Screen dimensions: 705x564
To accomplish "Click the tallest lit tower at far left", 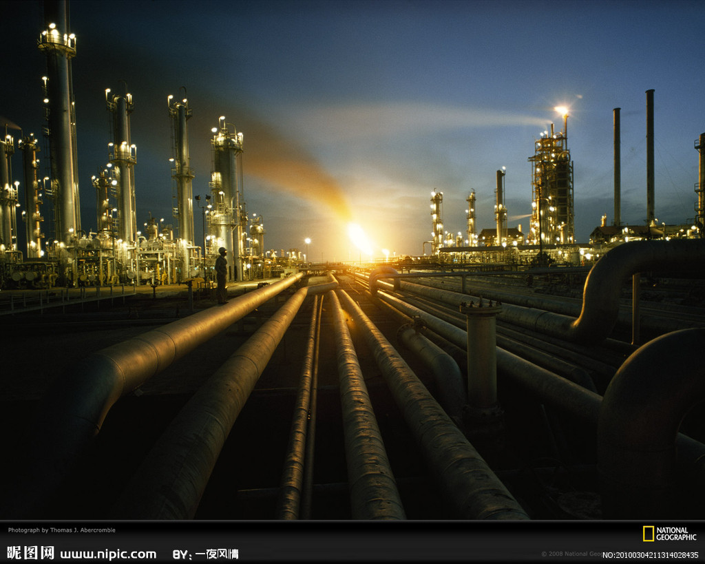I will click(61, 131).
